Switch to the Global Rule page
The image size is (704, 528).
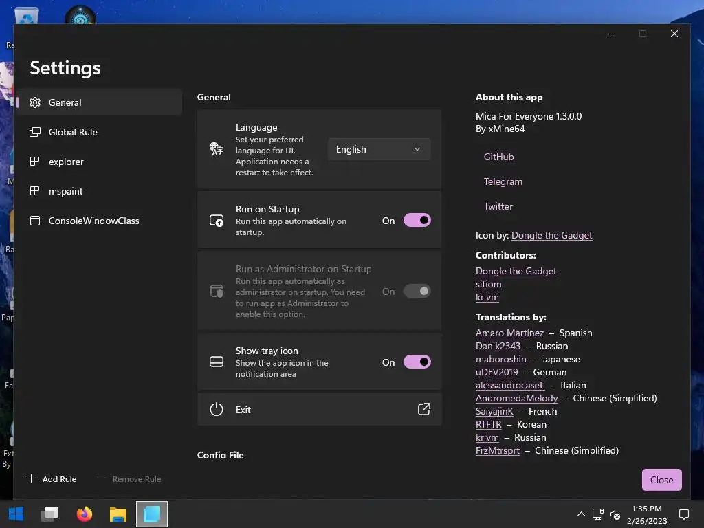coord(99,132)
